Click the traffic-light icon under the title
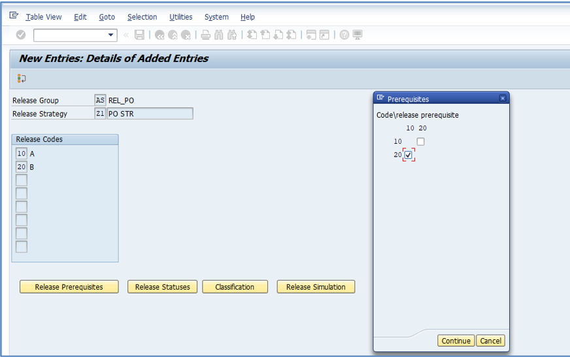570x357 pixels. tap(22, 78)
